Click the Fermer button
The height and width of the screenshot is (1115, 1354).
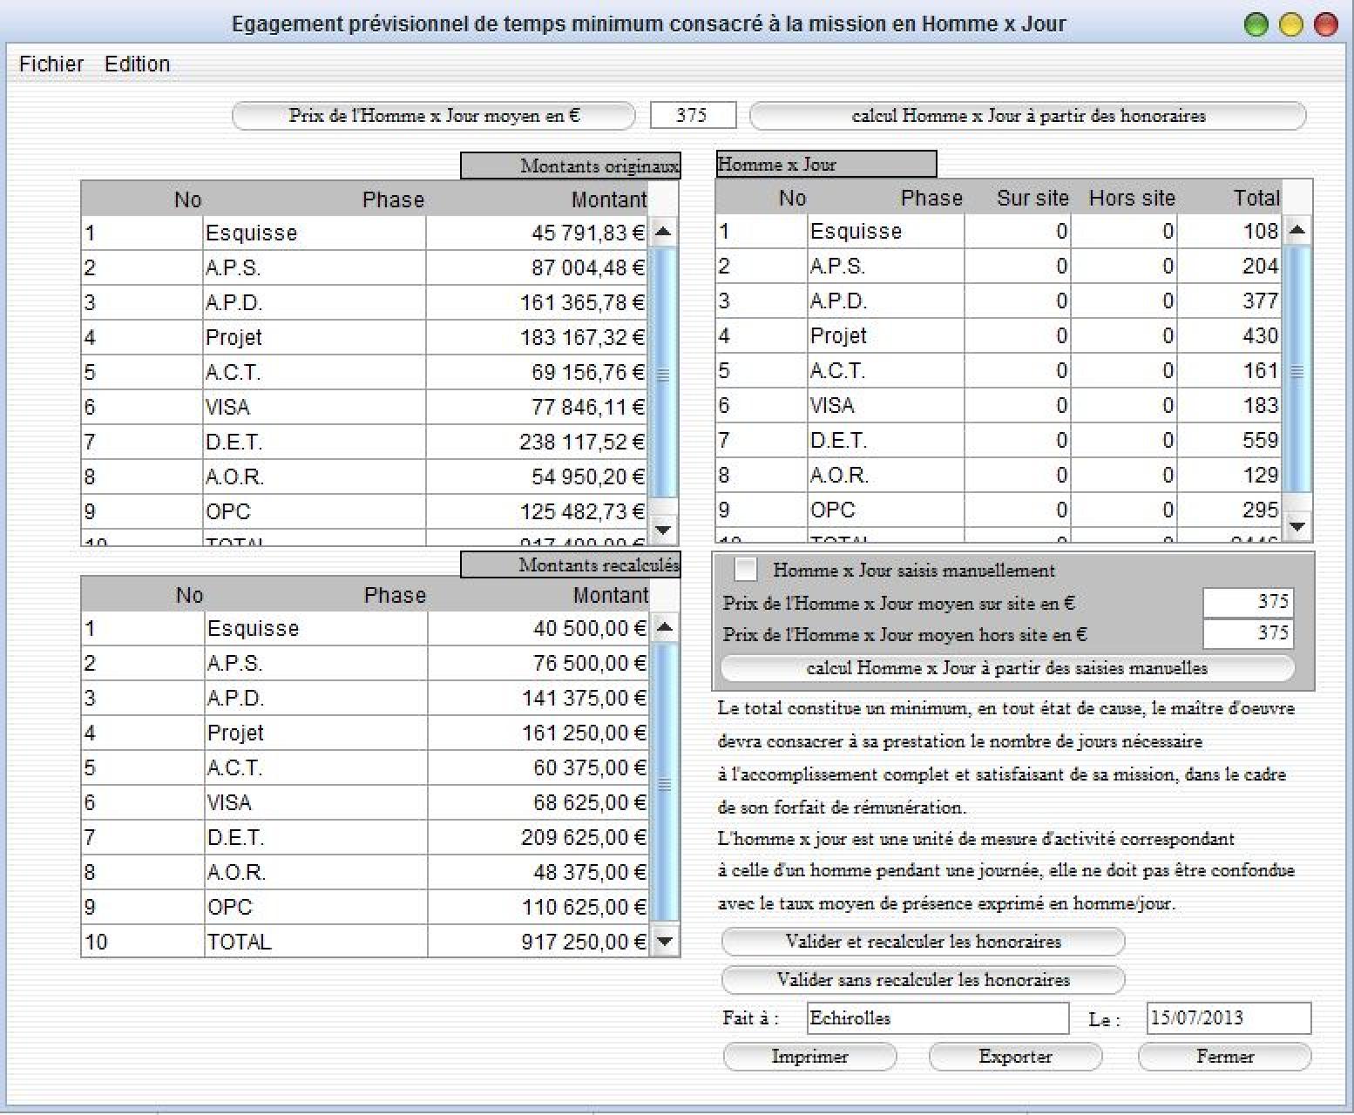pos(1225,1057)
